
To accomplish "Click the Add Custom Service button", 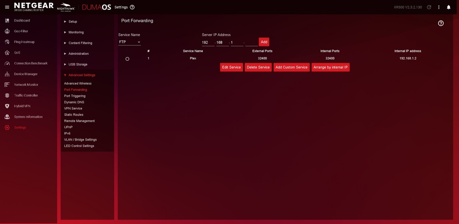I will 292,68.
